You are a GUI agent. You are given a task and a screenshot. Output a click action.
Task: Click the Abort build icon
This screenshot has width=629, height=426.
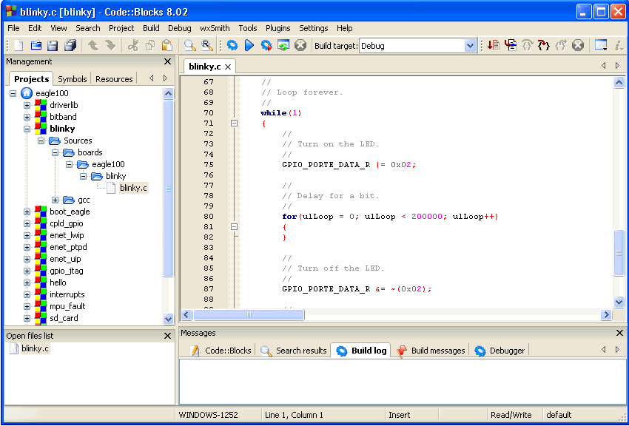coord(300,46)
